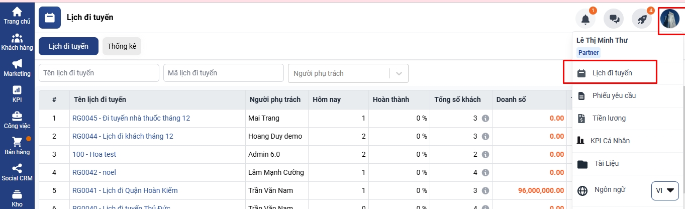Open RG0045 - Đi tuyến nhà thuốc link
The image size is (685, 209).
click(x=131, y=119)
